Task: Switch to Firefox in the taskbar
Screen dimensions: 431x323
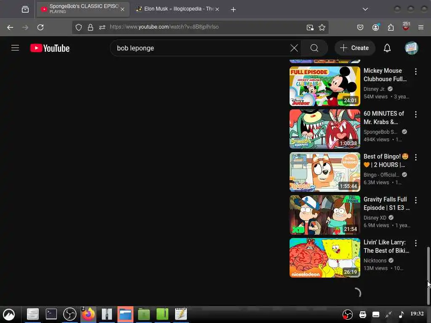Action: coord(88,314)
